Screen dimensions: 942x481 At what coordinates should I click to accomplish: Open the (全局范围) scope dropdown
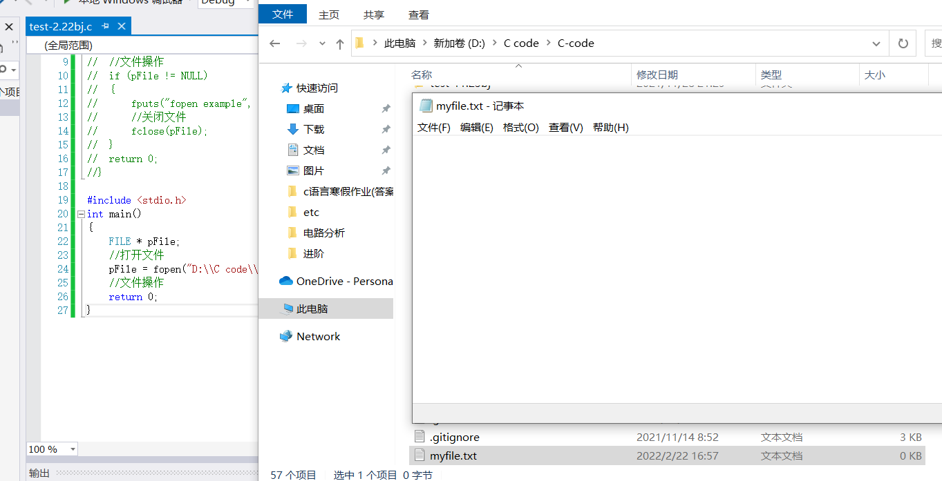coord(142,45)
